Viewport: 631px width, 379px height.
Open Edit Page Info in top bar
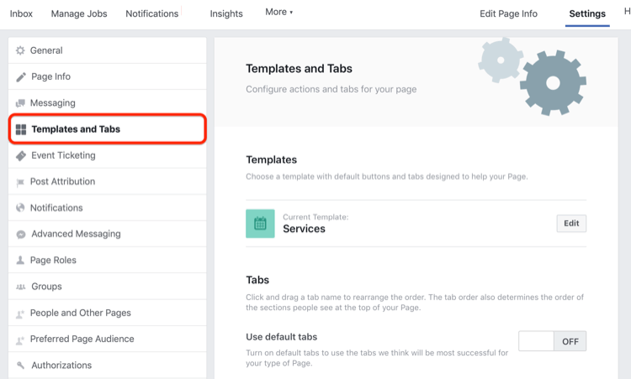[x=508, y=13]
